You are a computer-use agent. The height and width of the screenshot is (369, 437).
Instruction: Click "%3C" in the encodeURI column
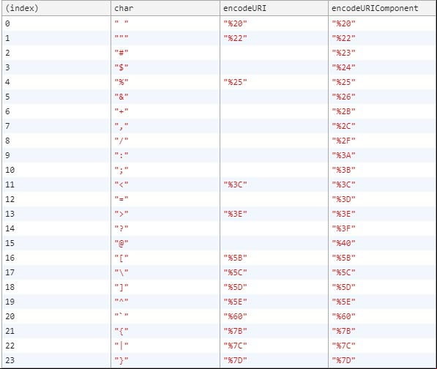pos(235,184)
